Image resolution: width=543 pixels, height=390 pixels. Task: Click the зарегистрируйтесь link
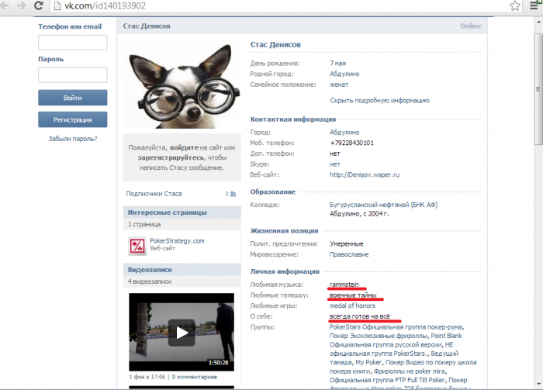point(171,157)
